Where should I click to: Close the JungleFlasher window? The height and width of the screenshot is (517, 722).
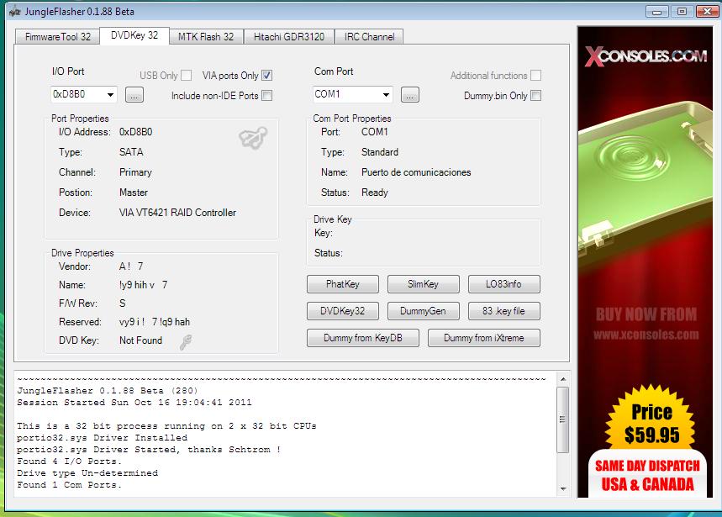pyautogui.click(x=707, y=11)
